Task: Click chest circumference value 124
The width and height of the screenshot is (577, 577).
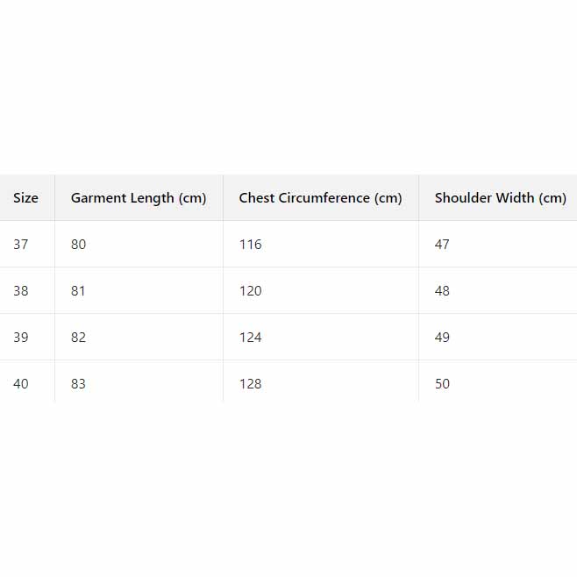Action: (251, 338)
